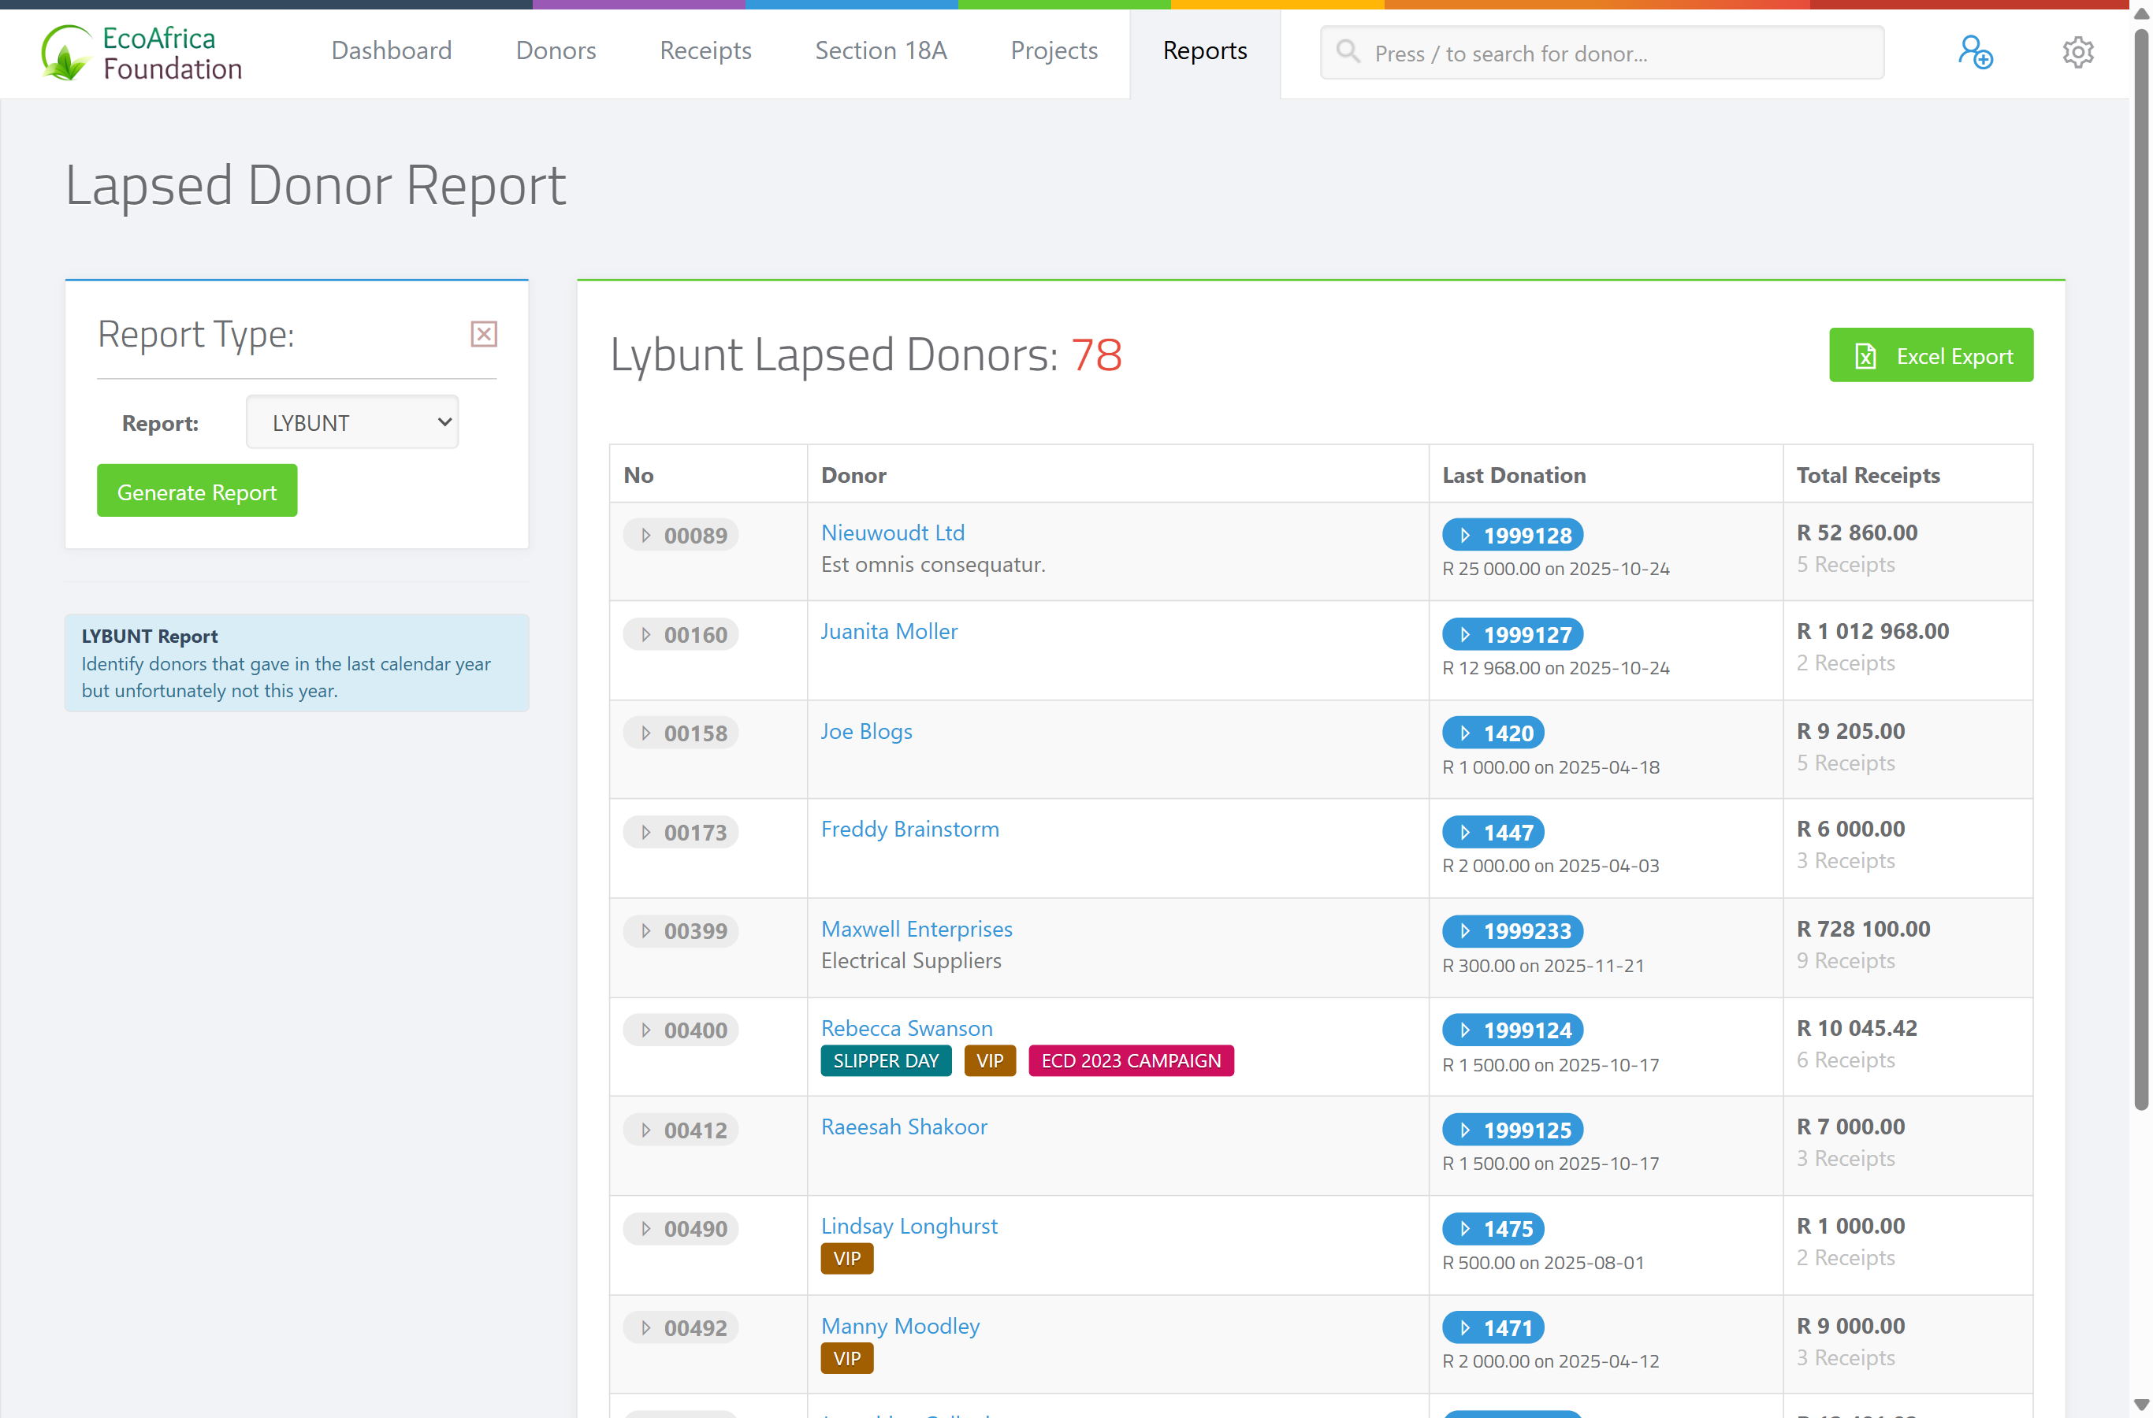Click the lapsed donor count 78
The image size is (2153, 1418).
click(1096, 354)
